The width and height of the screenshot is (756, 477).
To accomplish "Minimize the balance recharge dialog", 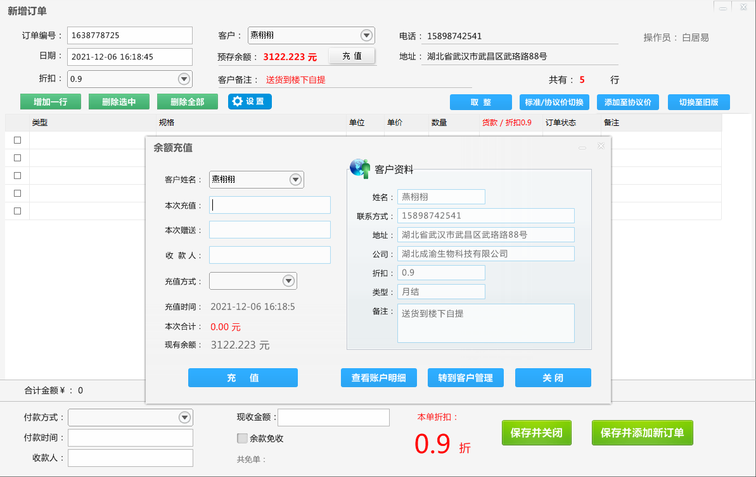I will (582, 147).
